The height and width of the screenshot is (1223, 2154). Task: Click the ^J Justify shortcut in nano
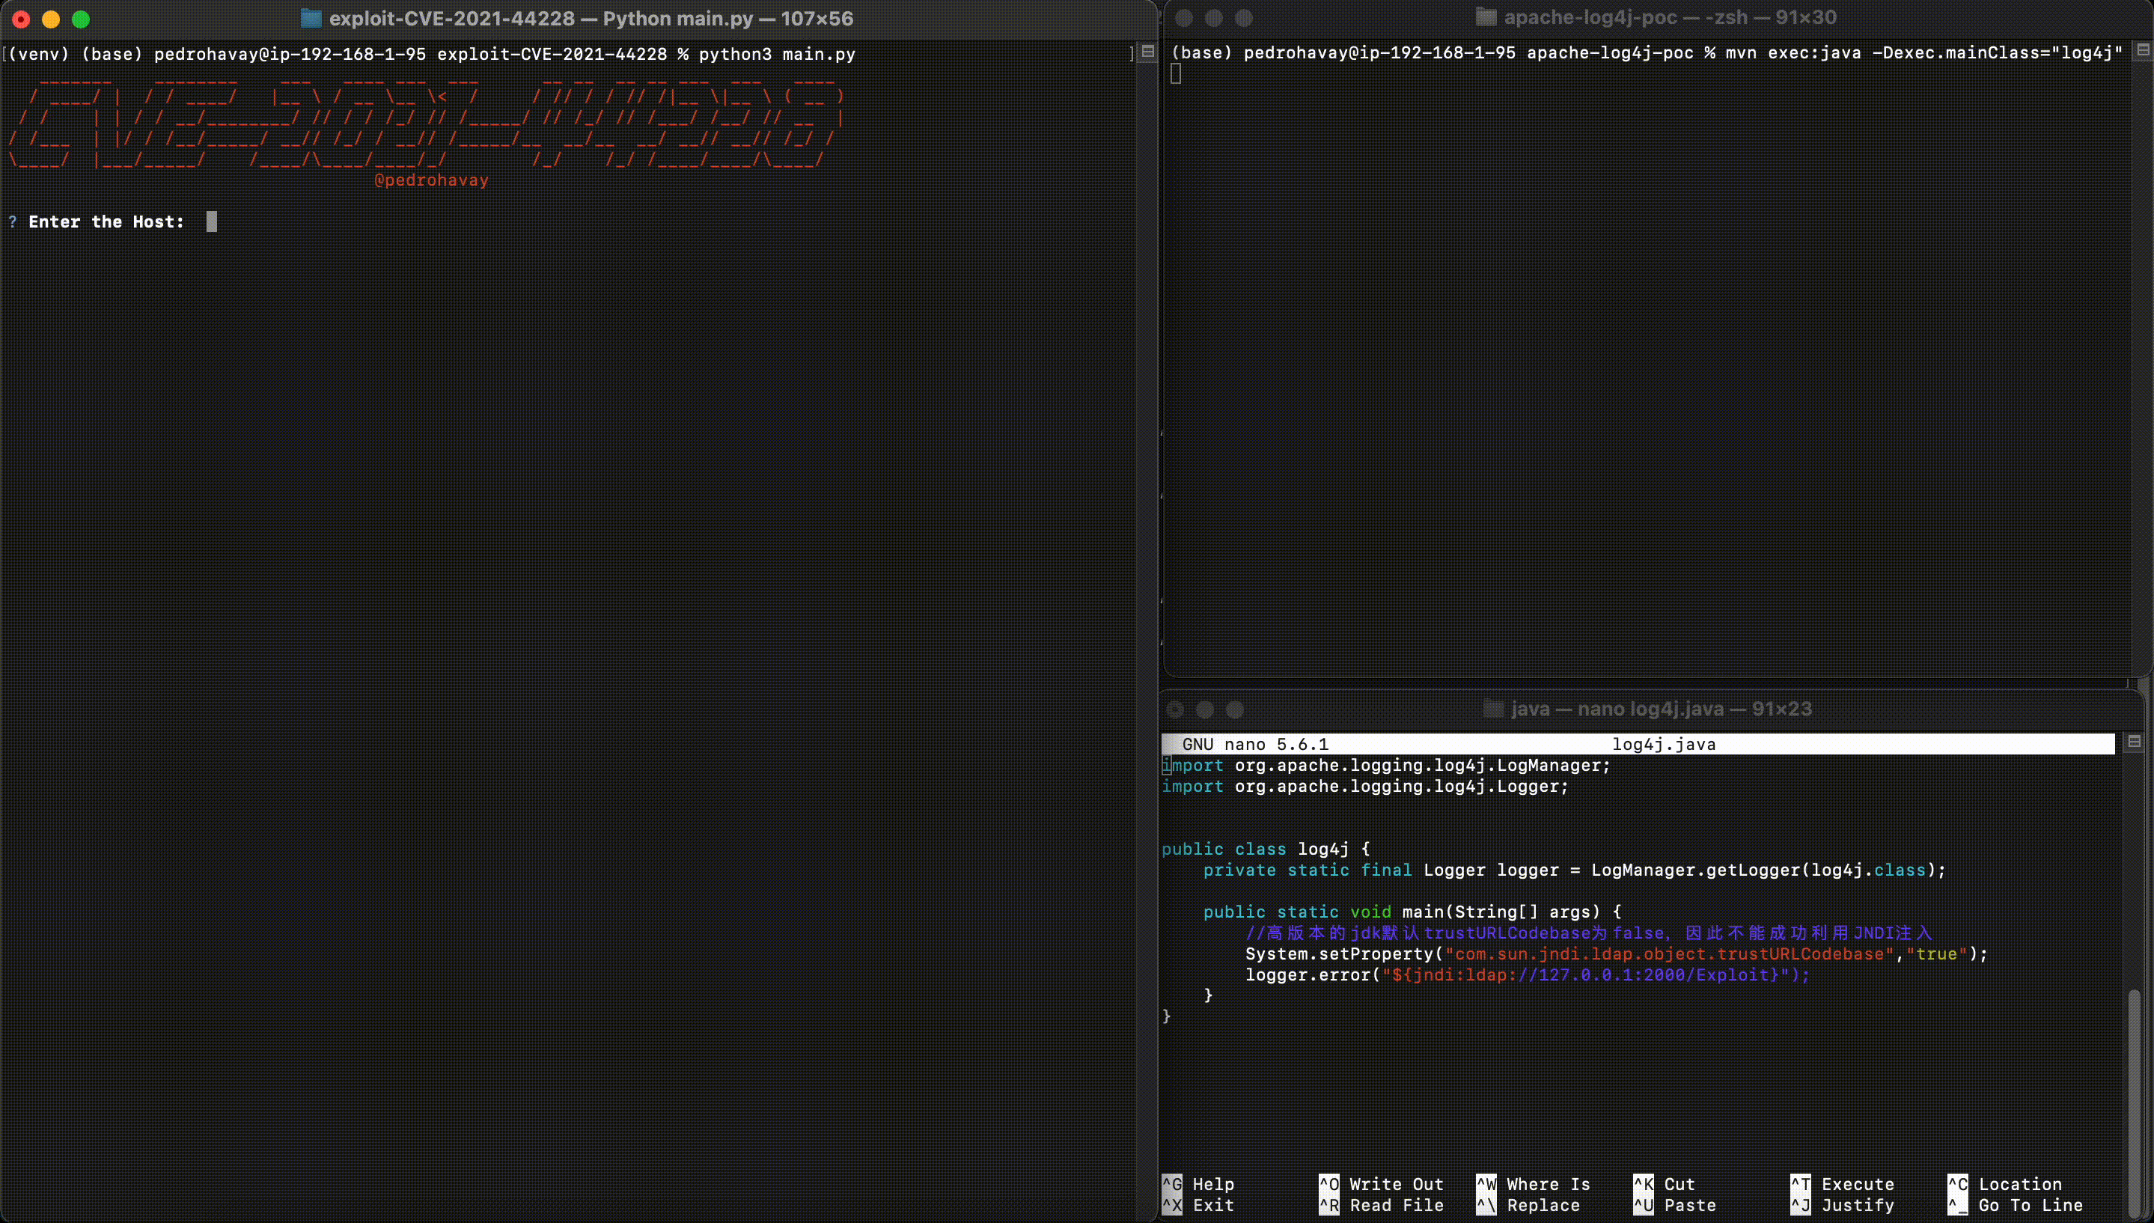tap(1843, 1205)
